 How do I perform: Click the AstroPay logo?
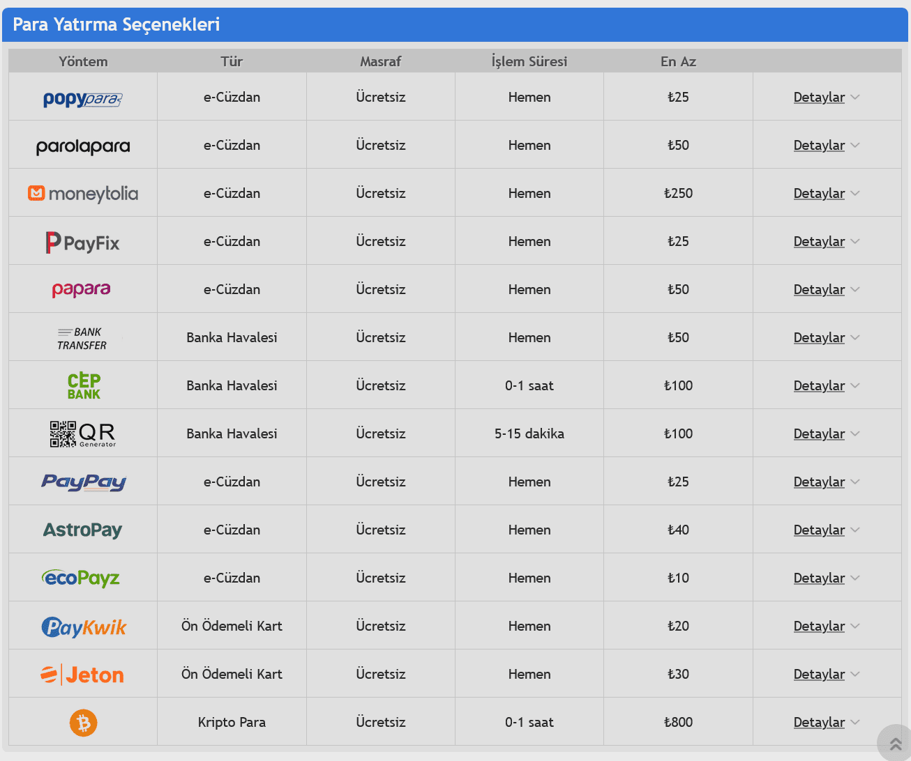[x=83, y=530]
